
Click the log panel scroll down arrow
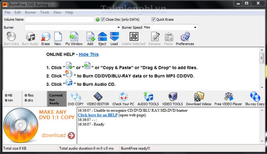point(262,141)
